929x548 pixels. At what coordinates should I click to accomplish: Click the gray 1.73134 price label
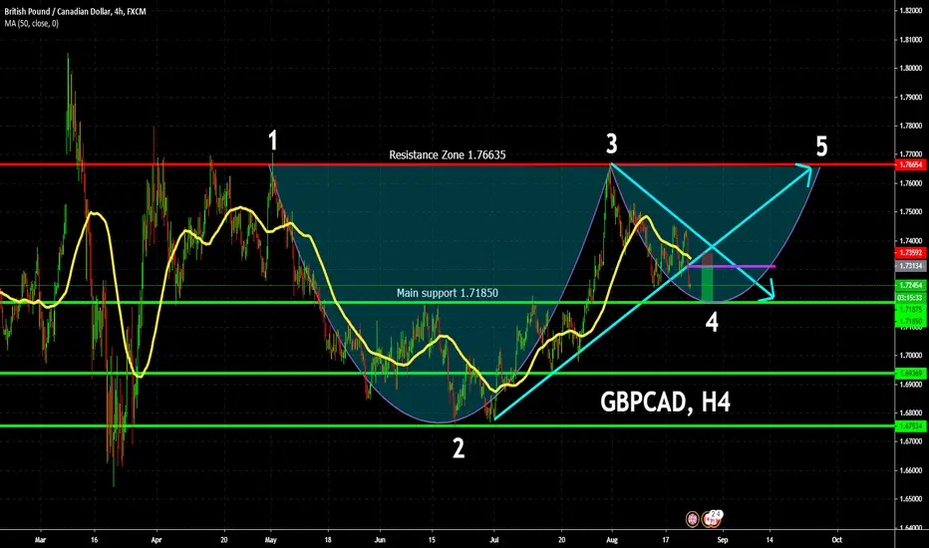click(911, 267)
